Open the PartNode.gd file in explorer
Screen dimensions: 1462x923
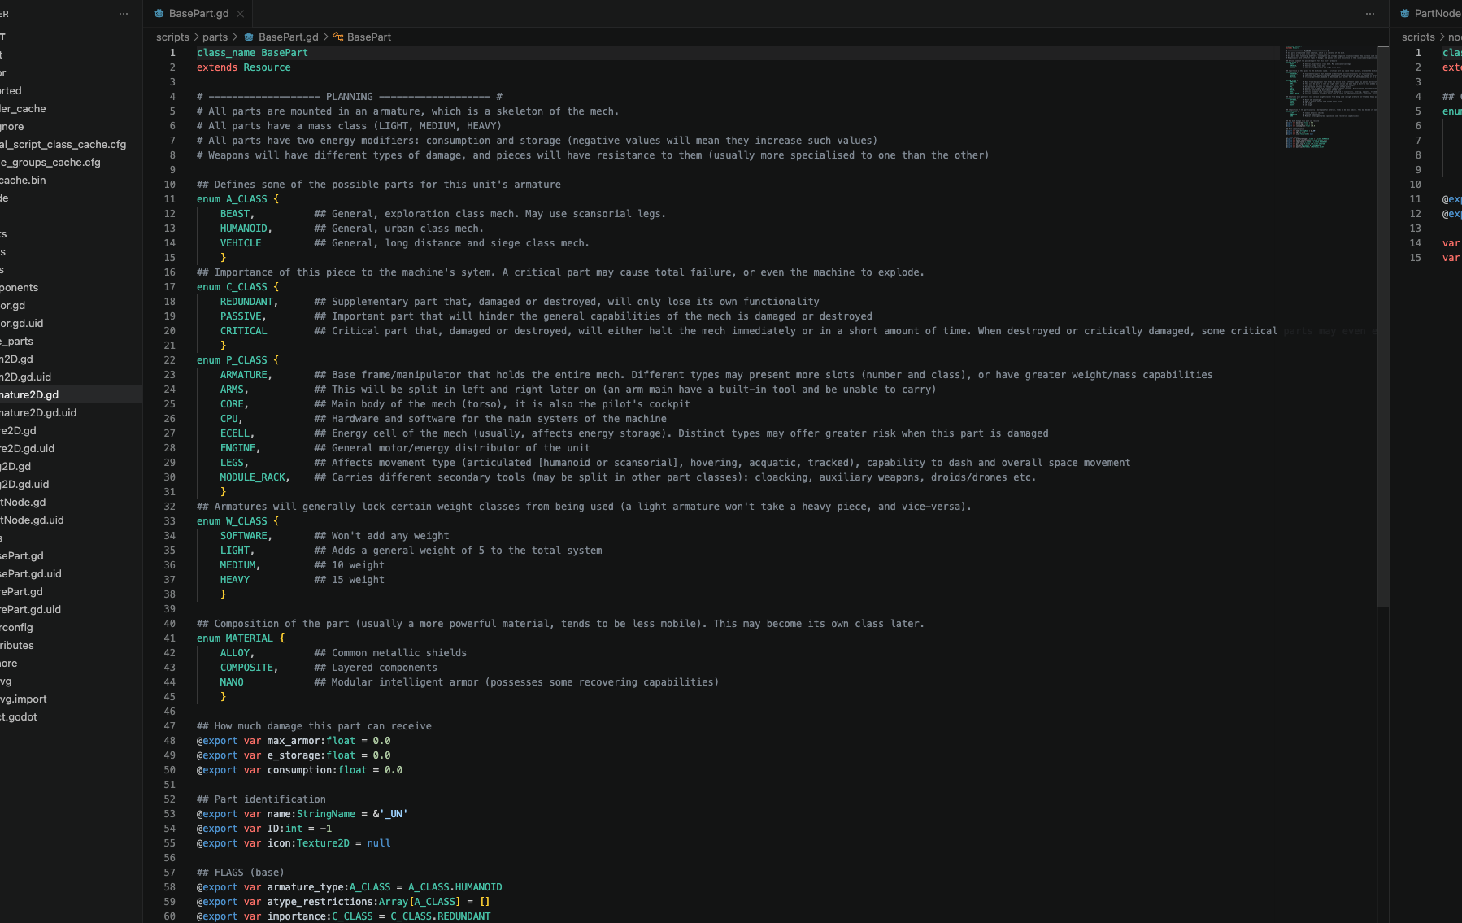[71, 502]
